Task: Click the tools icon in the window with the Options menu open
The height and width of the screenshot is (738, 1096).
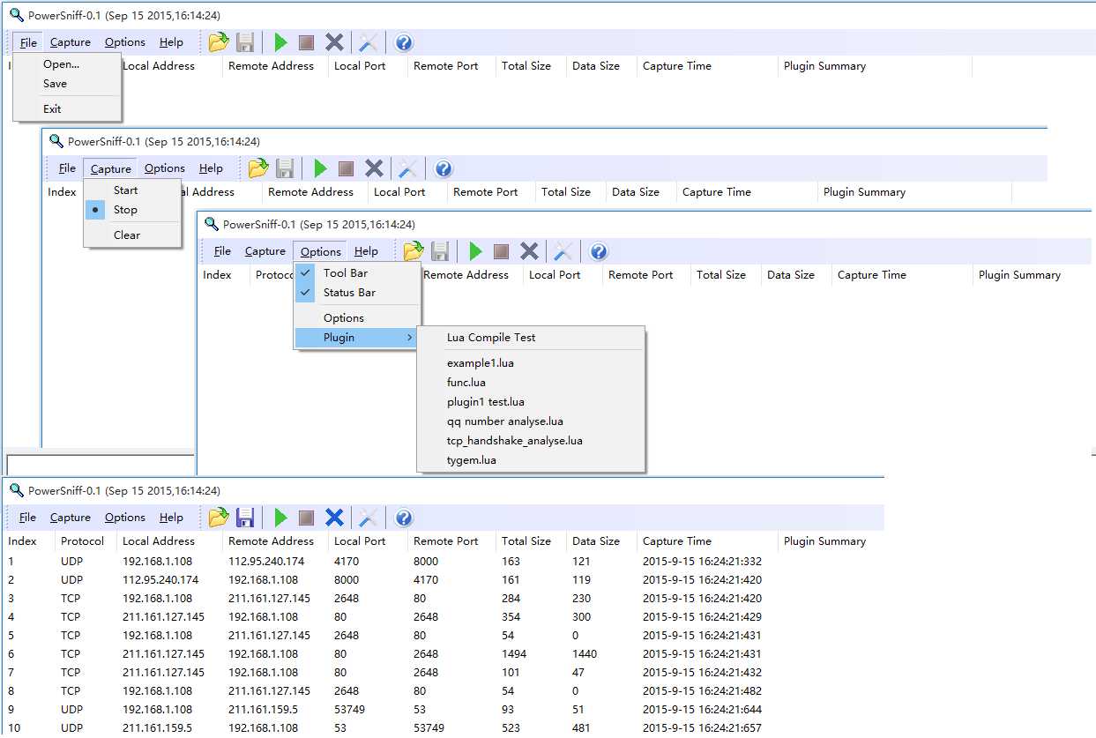Action: [x=563, y=251]
